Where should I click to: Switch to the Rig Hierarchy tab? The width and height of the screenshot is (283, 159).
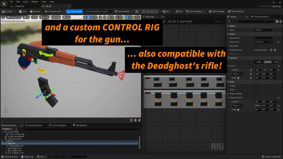[x=10, y=125]
